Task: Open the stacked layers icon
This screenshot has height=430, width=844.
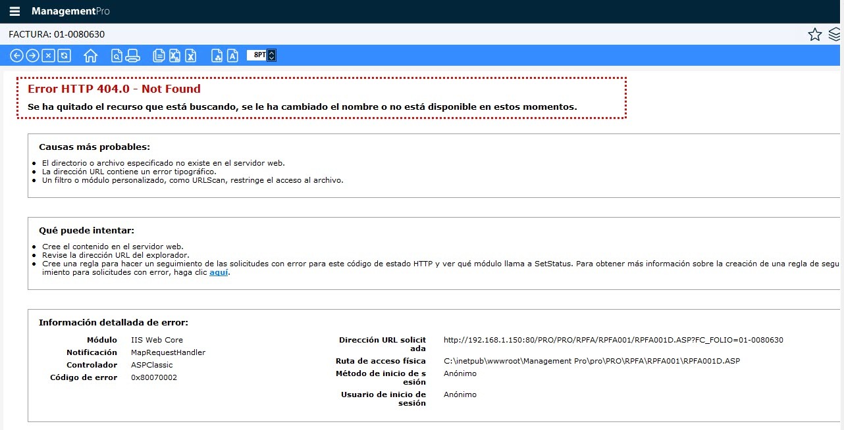Action: [x=835, y=35]
